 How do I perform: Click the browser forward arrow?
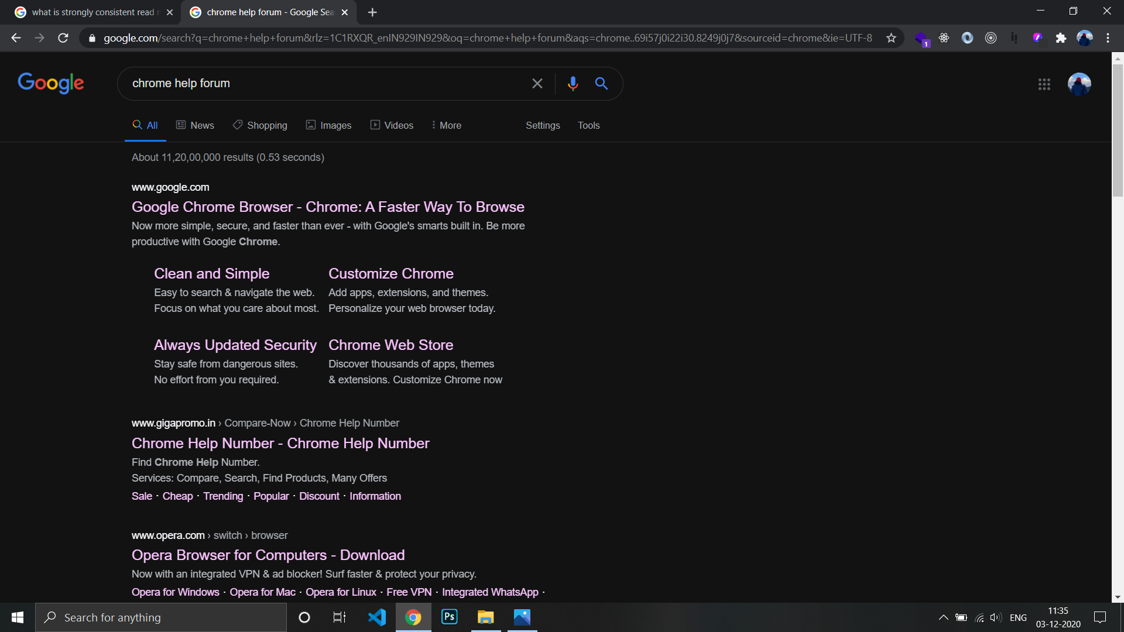pos(39,38)
